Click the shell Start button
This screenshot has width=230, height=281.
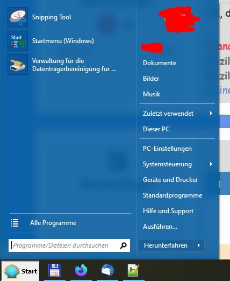[20, 271]
